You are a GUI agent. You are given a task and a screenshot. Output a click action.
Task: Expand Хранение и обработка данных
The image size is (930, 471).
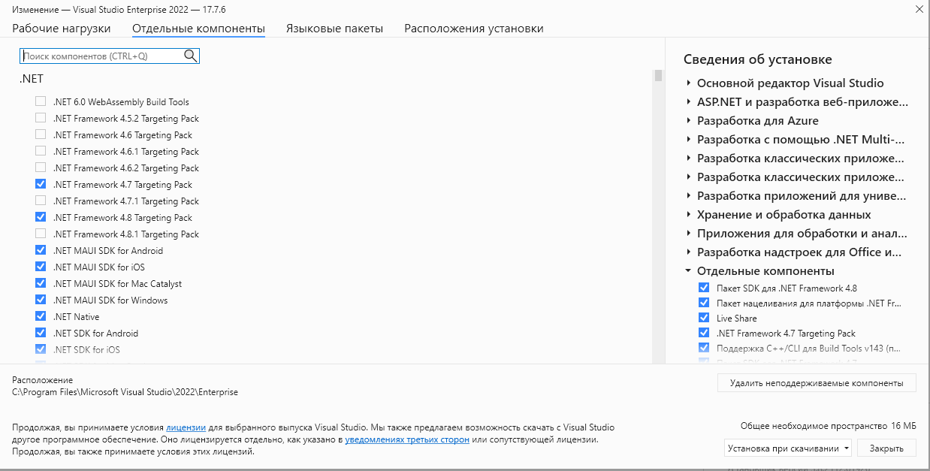[x=688, y=215]
